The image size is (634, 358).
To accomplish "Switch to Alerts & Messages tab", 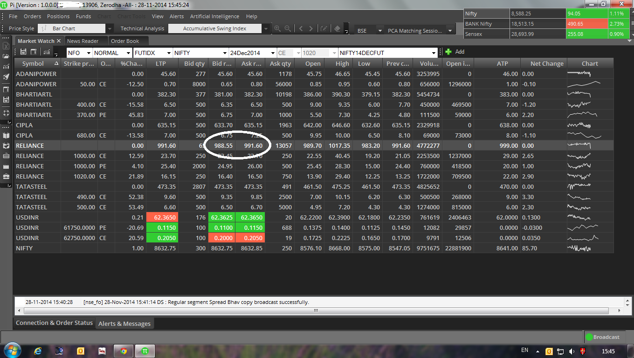I will (x=124, y=324).
